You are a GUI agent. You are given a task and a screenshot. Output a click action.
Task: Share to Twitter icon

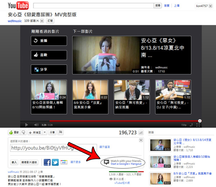click(55, 163)
